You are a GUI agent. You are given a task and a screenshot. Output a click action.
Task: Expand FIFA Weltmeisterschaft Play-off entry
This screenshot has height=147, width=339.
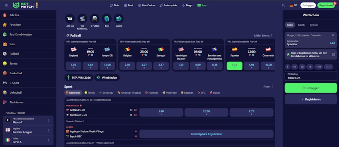(28, 120)
